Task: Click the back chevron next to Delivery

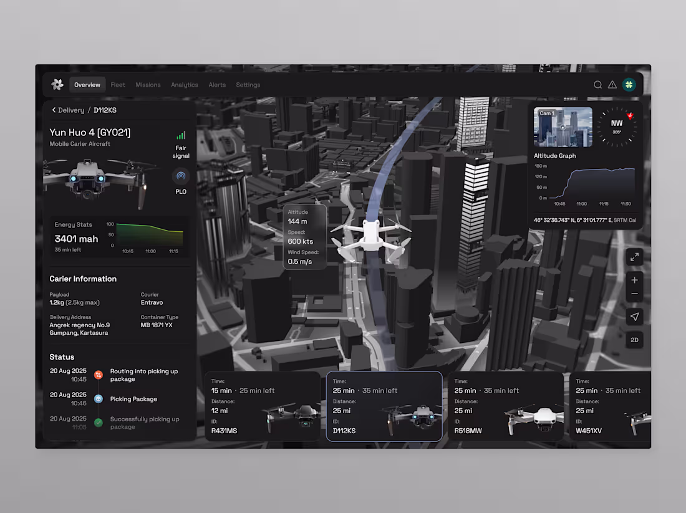Action: pos(53,110)
